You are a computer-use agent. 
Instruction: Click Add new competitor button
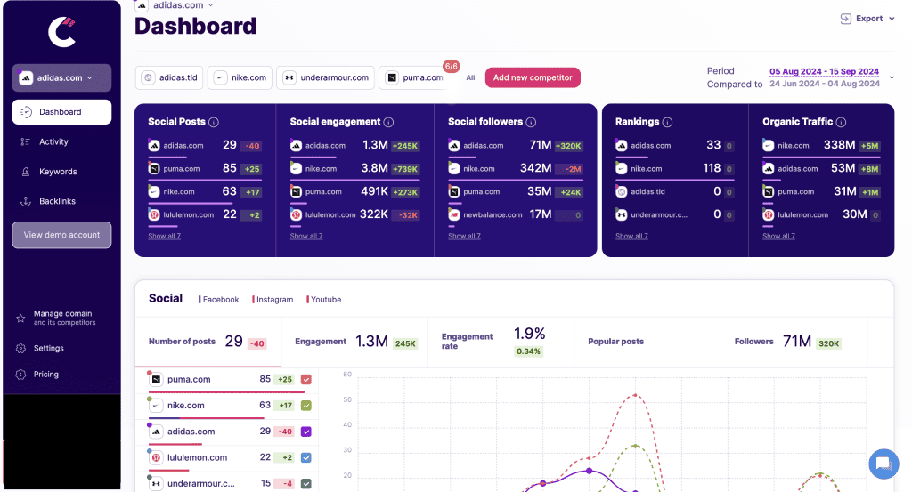tap(533, 77)
